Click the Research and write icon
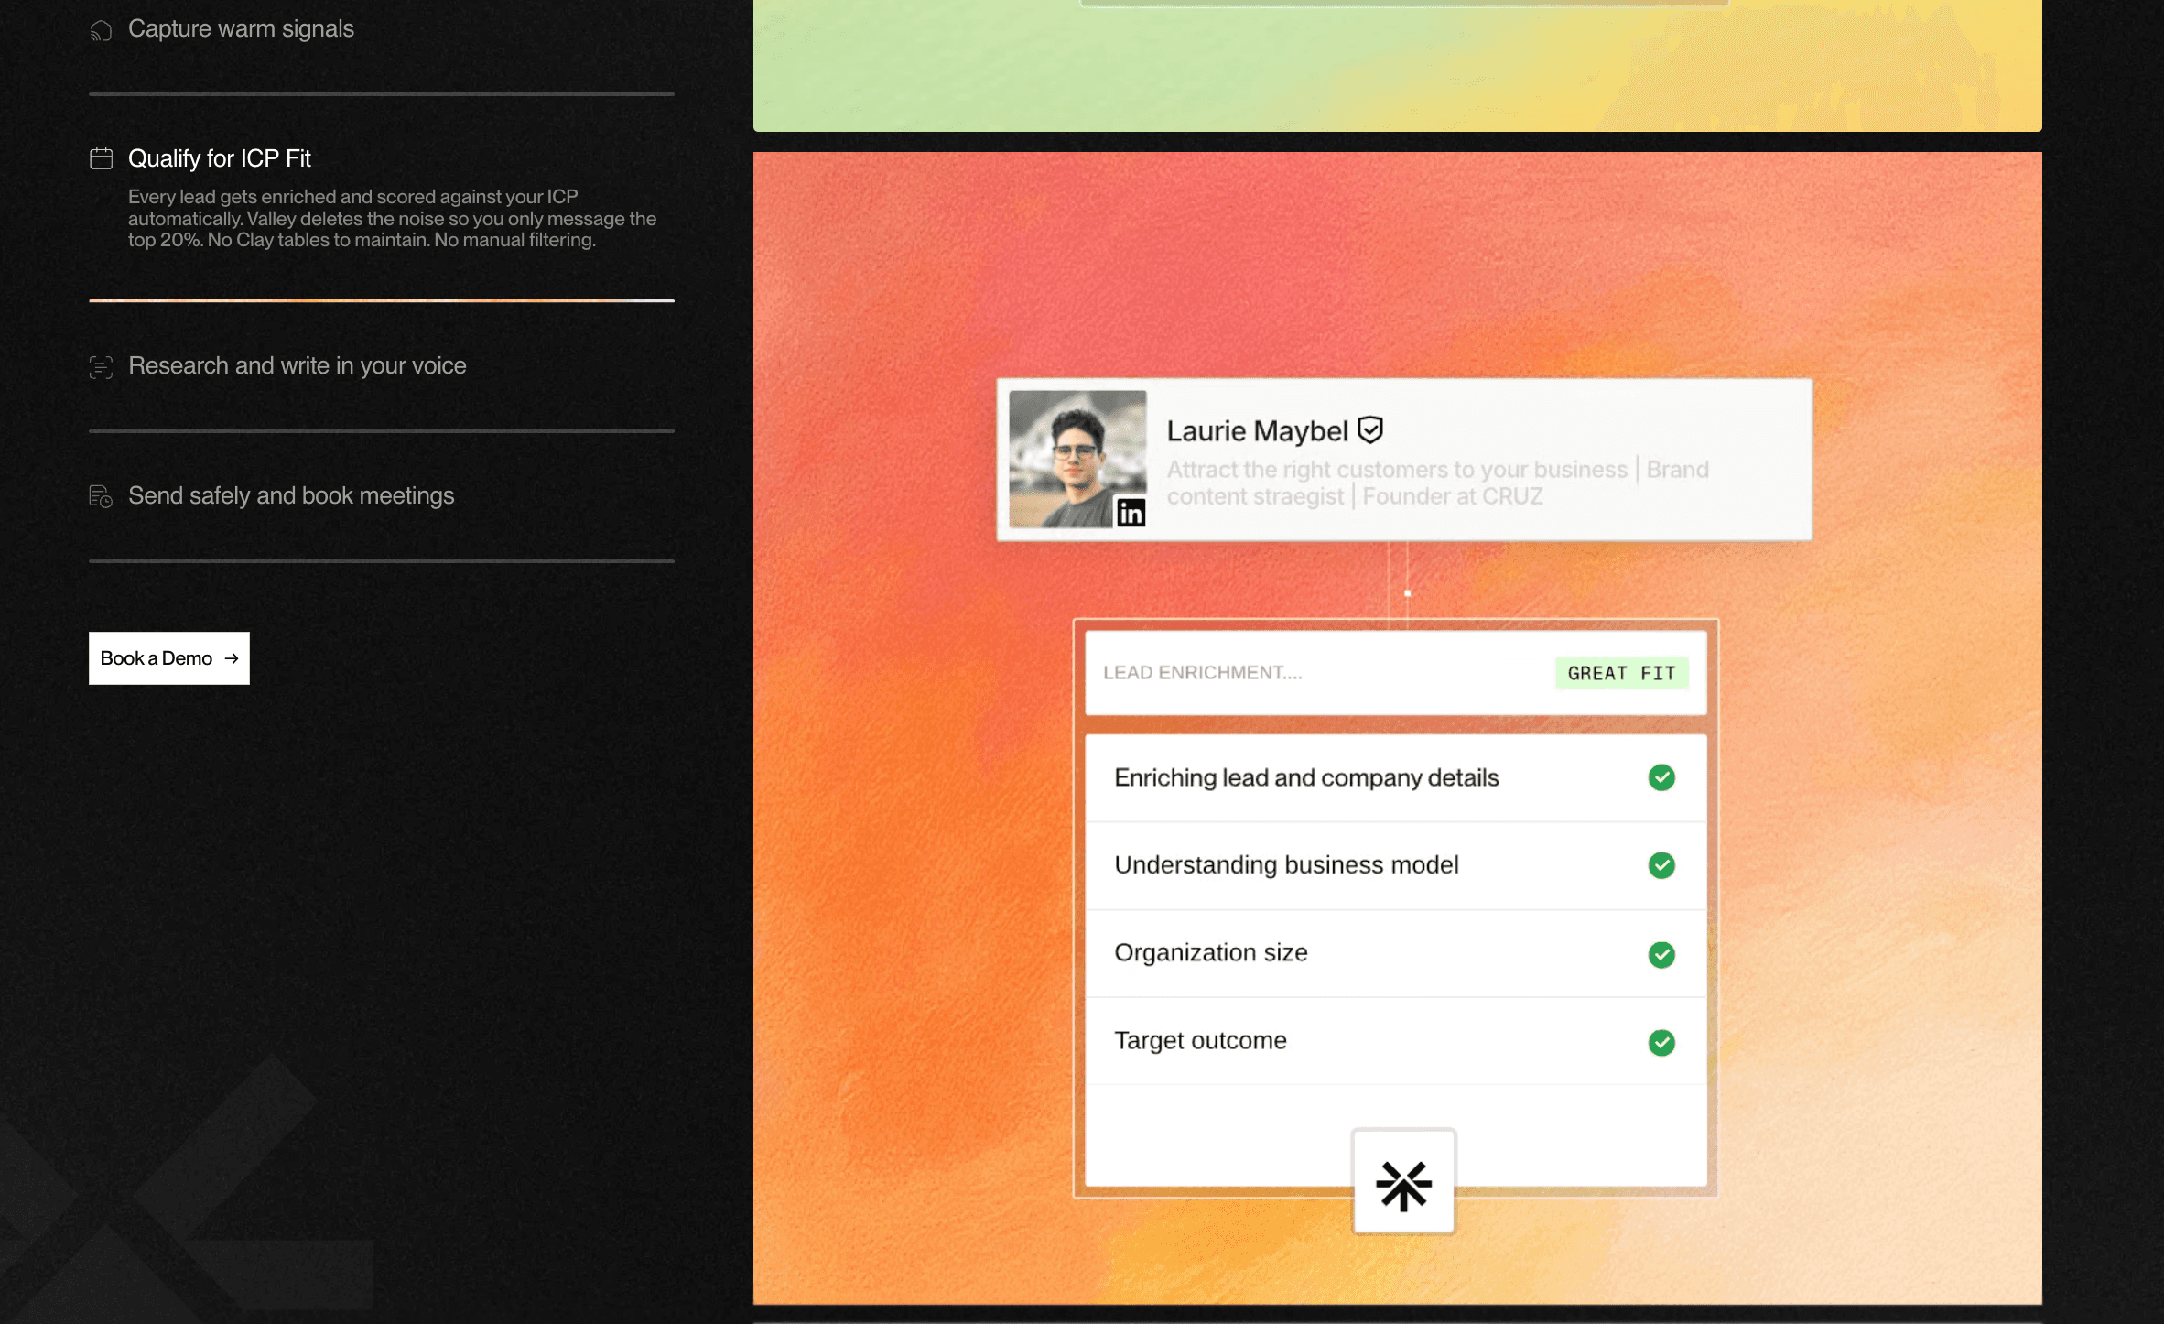Screen dimensions: 2164x1324 (x=101, y=367)
